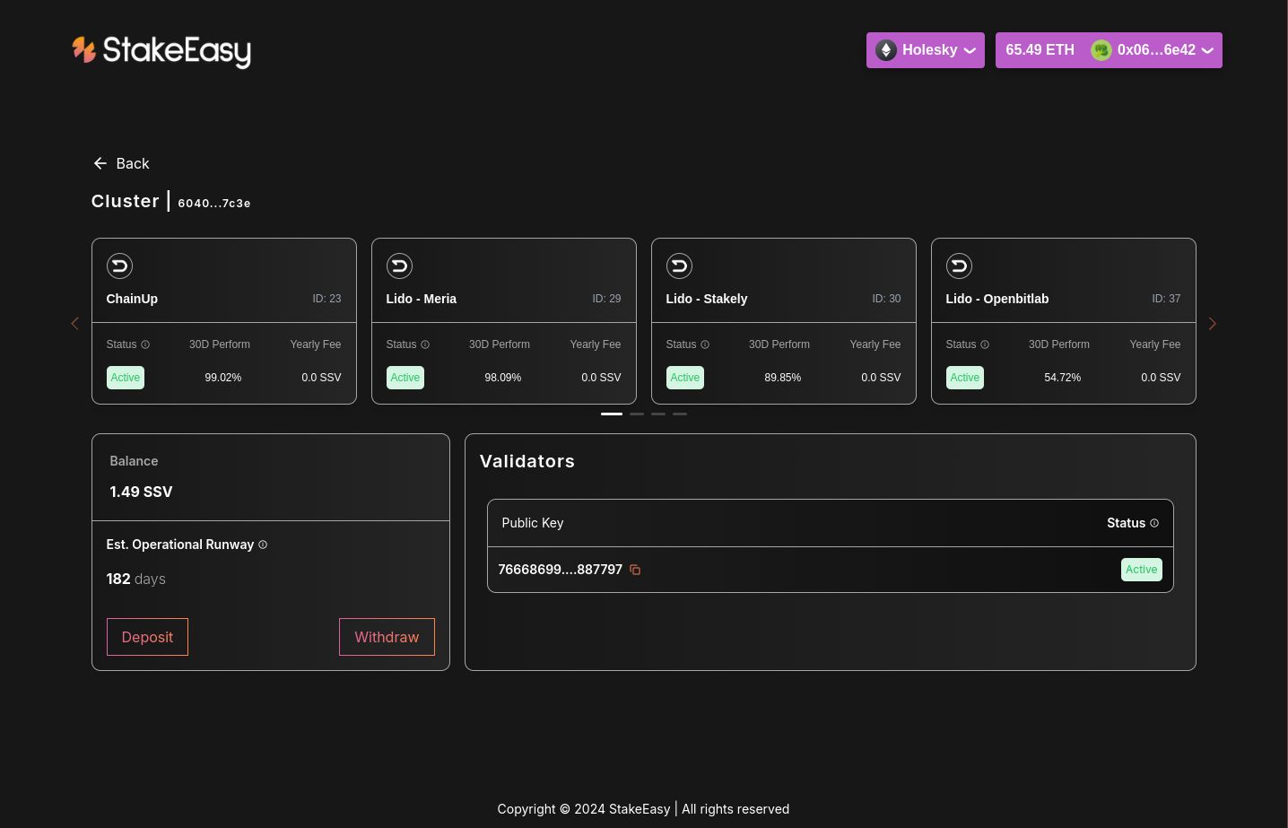This screenshot has width=1288, height=828.
Task: Click the Deposit button
Action: click(147, 637)
